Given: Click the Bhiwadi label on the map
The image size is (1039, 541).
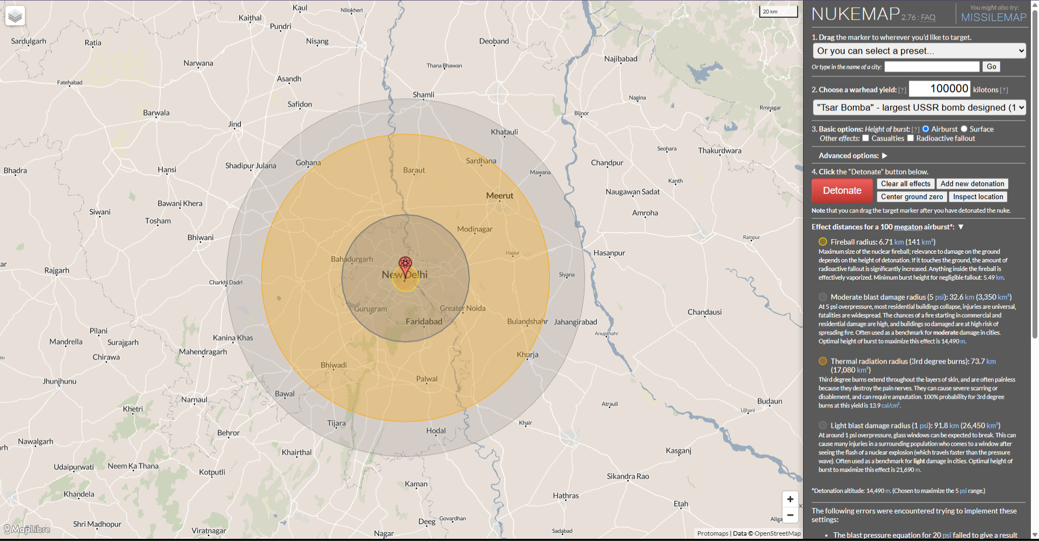Looking at the screenshot, I should click(333, 365).
